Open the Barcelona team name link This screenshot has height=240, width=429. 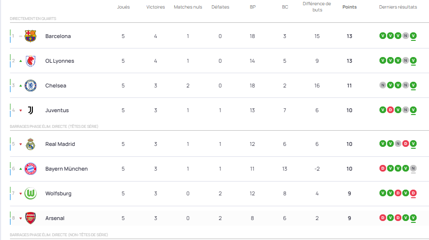point(58,36)
